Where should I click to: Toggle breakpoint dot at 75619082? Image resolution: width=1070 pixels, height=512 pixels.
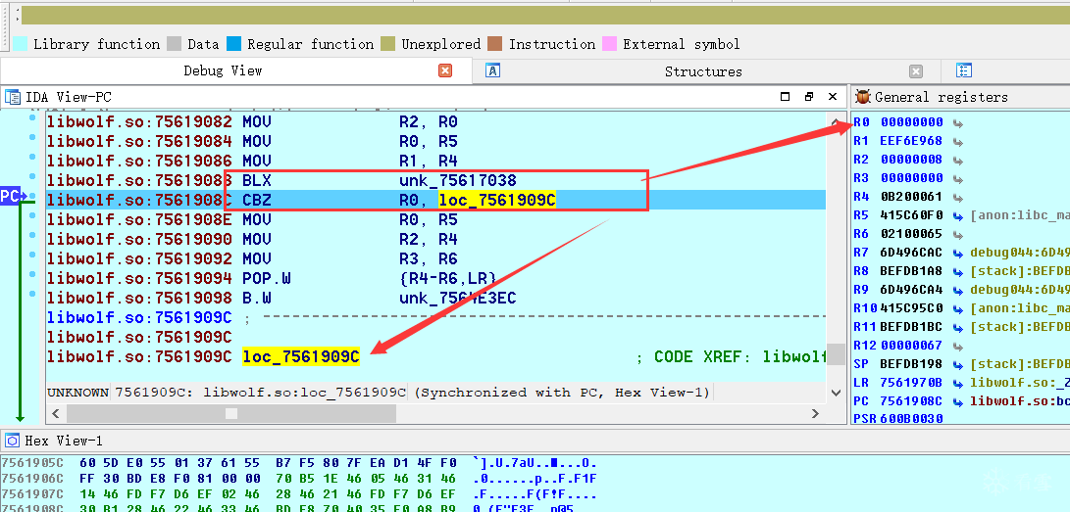[x=32, y=118]
